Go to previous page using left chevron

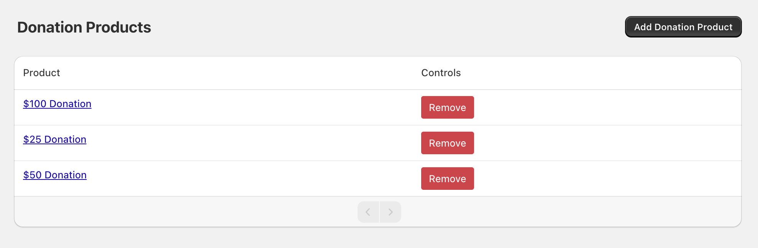[x=368, y=212]
